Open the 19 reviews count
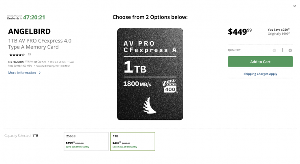The image size is (300, 164). [29, 55]
